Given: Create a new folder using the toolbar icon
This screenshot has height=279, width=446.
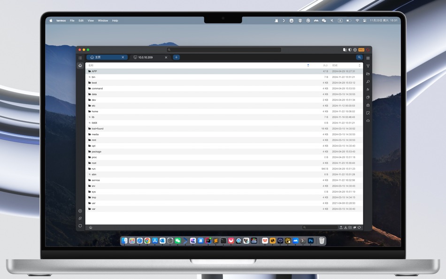Looking at the screenshot, I should tap(350, 227).
